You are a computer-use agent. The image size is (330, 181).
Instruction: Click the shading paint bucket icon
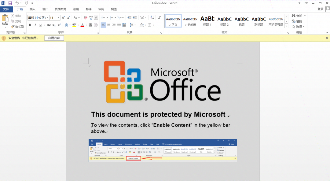tap(142, 25)
